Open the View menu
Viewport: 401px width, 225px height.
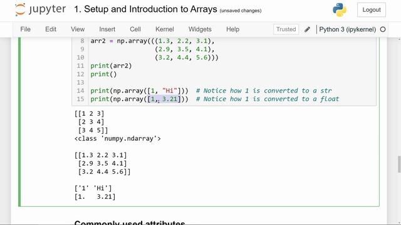point(78,29)
